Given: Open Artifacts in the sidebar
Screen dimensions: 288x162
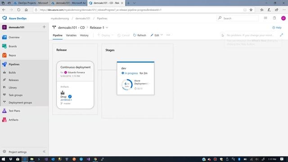Looking at the screenshot, I should pos(13,120).
